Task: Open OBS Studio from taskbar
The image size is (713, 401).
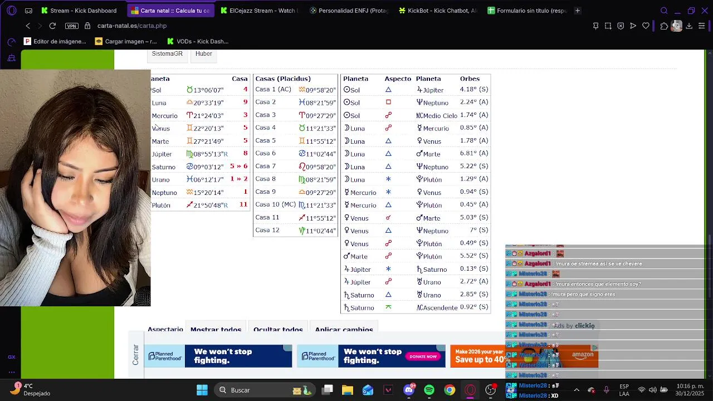Action: click(491, 390)
